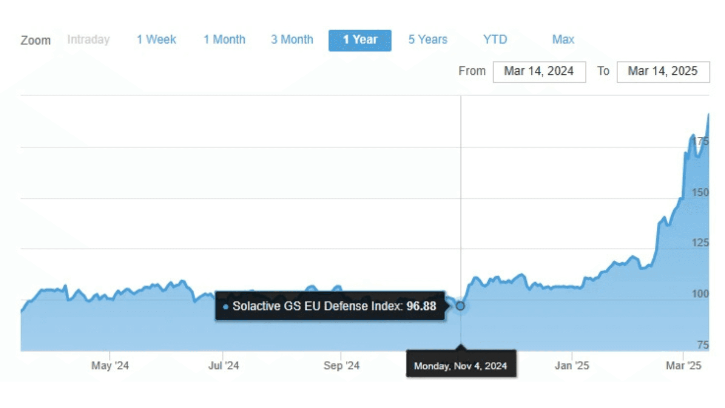This screenshot has width=725, height=408.
Task: Click the active 1 Year button
Action: click(x=360, y=40)
